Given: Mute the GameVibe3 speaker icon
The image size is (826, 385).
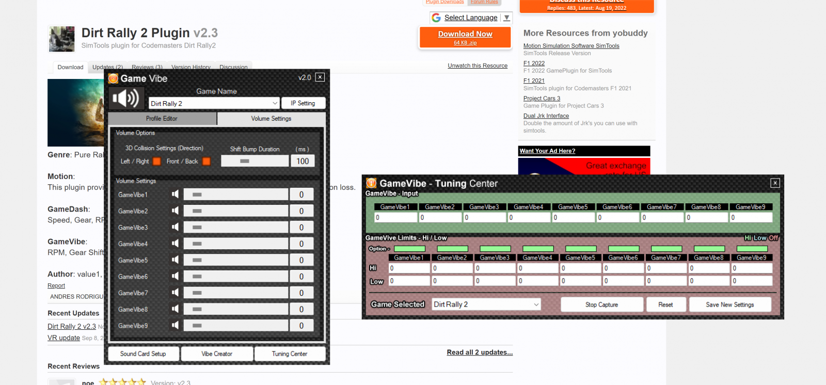Looking at the screenshot, I should click(x=176, y=227).
